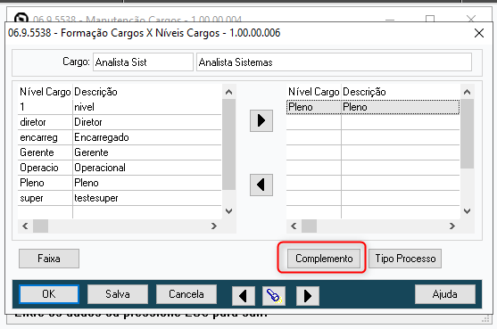Click the Gerente description cell in left list
Viewport: 497px width, 329px height.
(147, 152)
